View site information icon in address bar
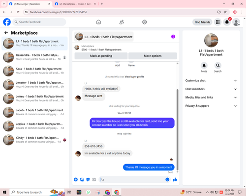The image size is (246, 196). coord(27,12)
